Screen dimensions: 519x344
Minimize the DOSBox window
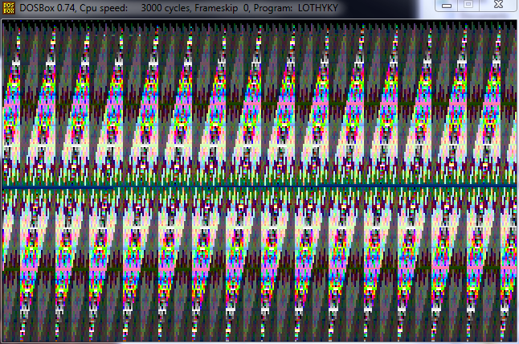(448, 6)
